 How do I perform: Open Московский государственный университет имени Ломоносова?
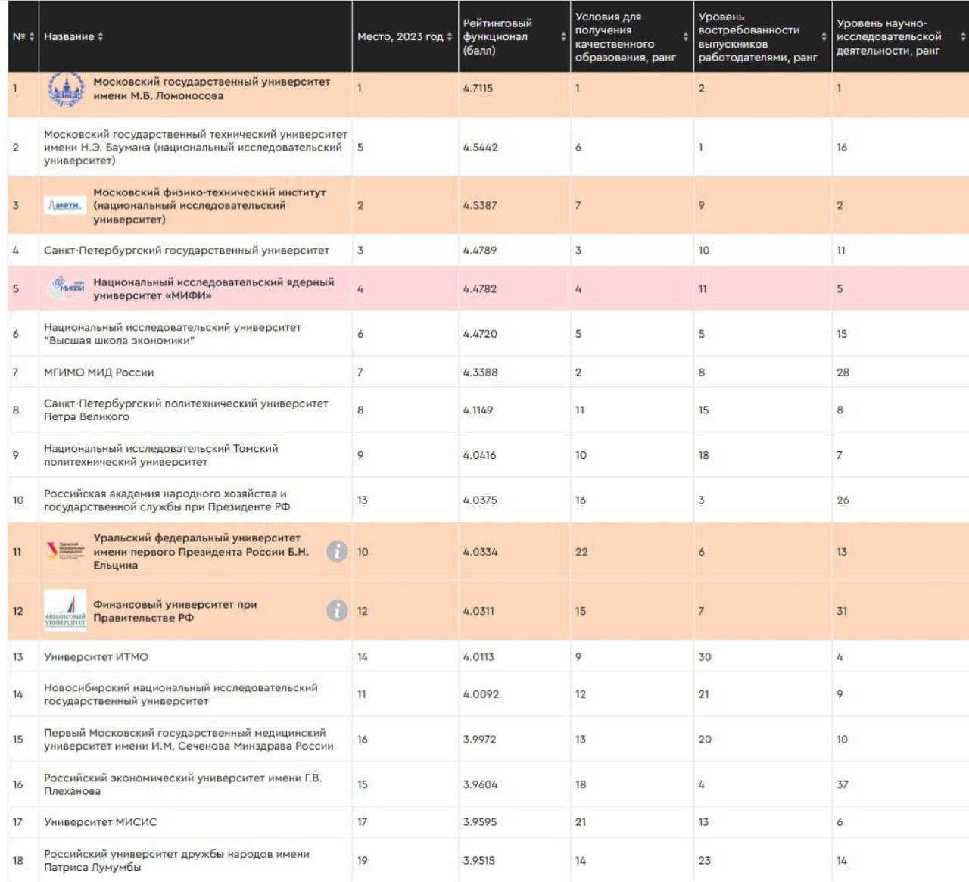pyautogui.click(x=211, y=89)
